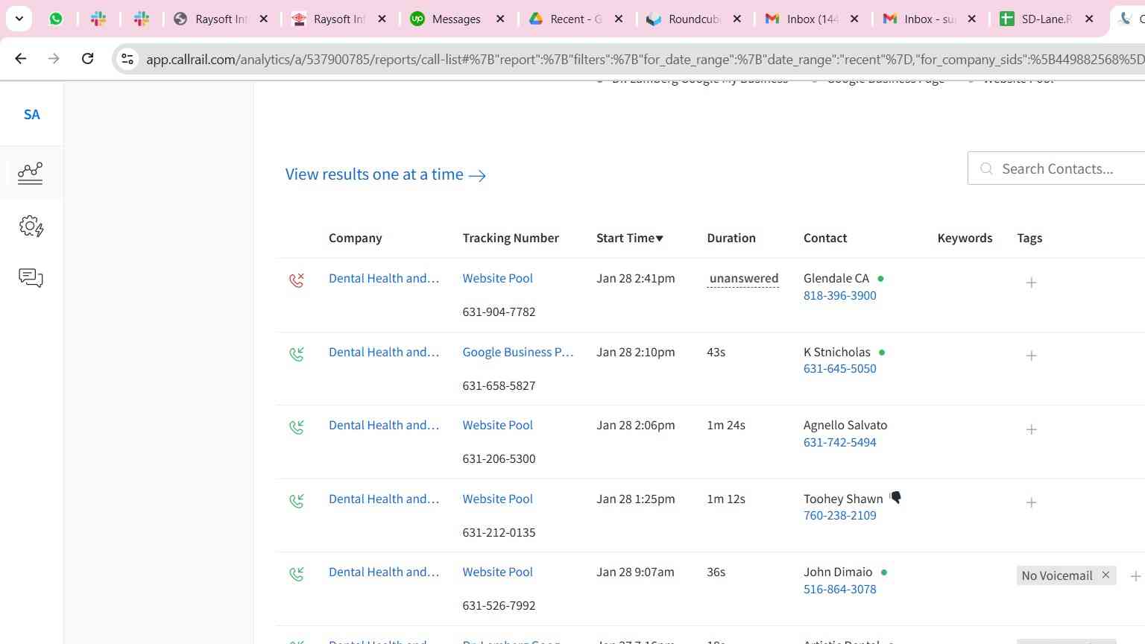Open the Google Business P... tracking number link
Screen dimensions: 1145x644
pos(517,352)
